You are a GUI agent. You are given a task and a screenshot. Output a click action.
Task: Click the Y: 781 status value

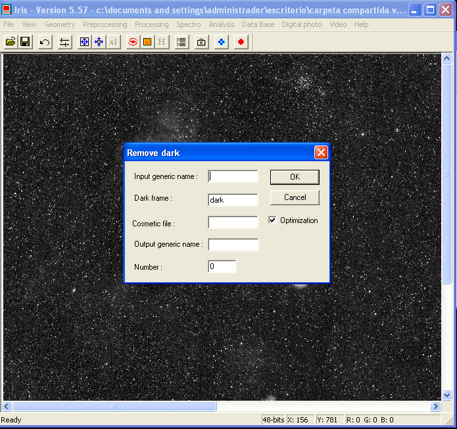click(329, 420)
